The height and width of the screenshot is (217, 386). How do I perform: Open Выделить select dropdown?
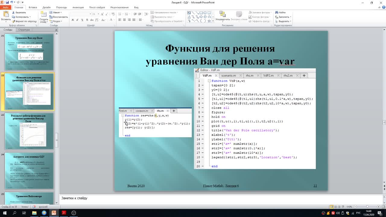tap(283, 21)
